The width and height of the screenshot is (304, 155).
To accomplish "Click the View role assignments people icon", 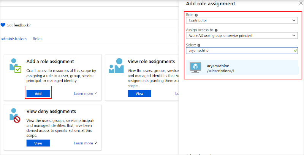I will click(116, 66).
